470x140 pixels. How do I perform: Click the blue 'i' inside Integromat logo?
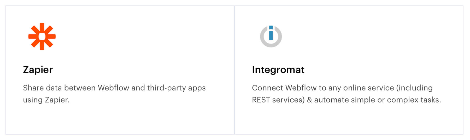pyautogui.click(x=271, y=33)
